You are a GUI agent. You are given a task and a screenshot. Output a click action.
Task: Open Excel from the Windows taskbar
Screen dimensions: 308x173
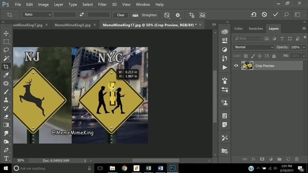(149, 168)
